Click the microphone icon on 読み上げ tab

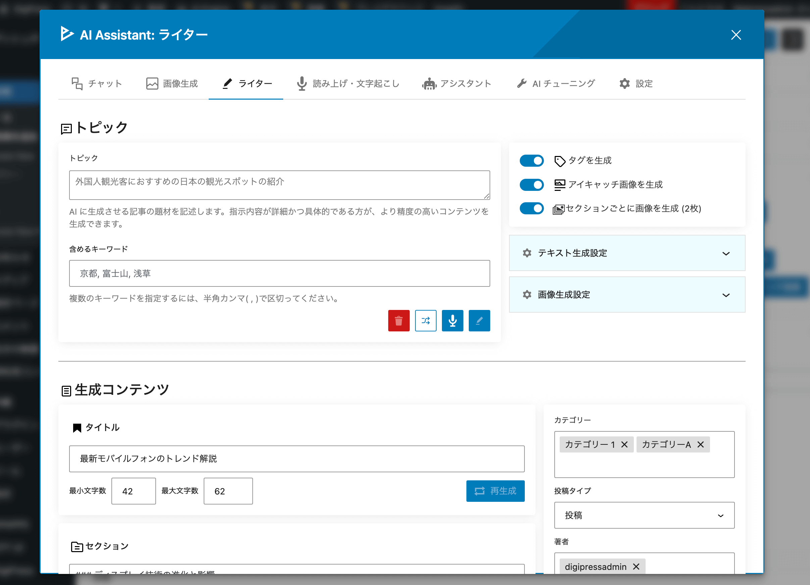tap(301, 84)
